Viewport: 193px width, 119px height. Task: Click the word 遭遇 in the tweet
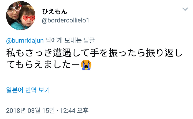62,53
